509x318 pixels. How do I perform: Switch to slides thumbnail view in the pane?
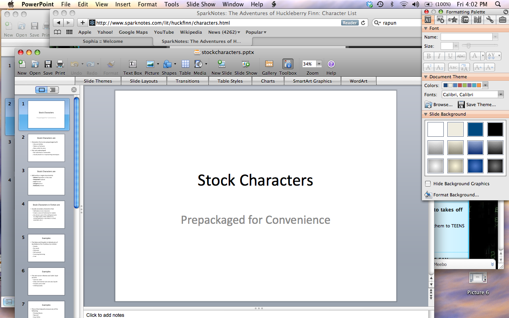click(42, 90)
